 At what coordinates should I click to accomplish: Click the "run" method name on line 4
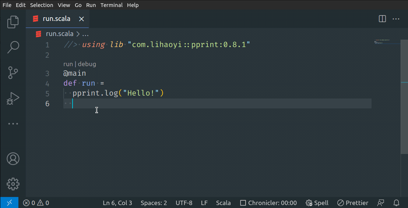click(x=88, y=84)
